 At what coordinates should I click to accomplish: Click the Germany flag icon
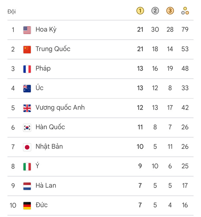coord(27,205)
